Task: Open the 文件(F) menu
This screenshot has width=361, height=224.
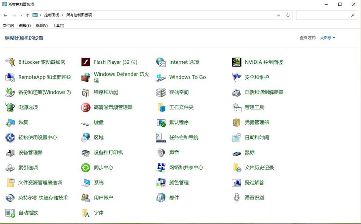Action: 8,26
